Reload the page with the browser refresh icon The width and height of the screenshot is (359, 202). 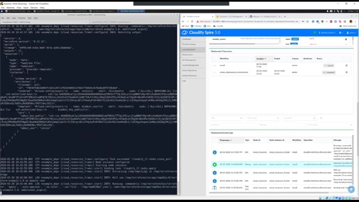(192, 21)
